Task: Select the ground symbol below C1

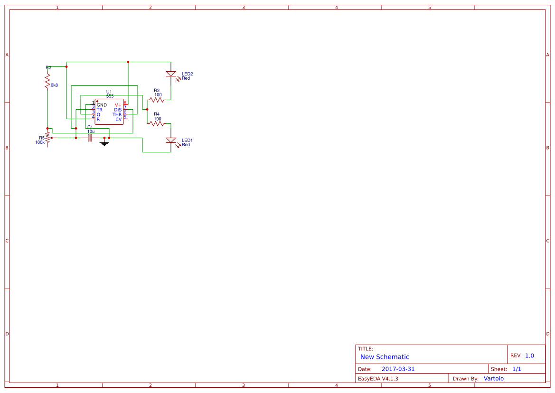Action: point(104,143)
